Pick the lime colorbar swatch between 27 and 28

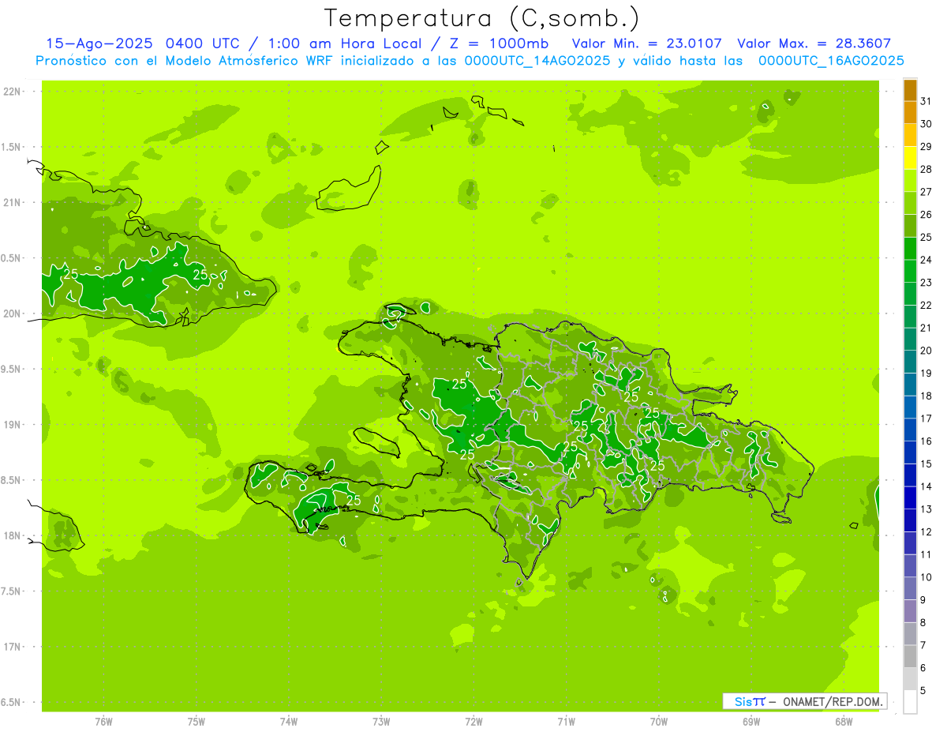[910, 181]
